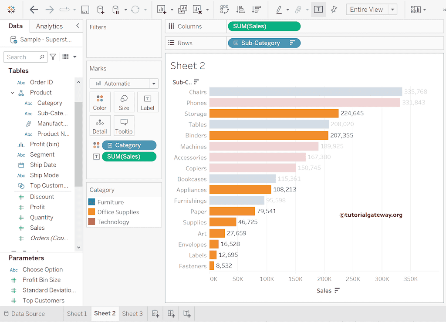Click the Save icon in toolbar
Screen dimensions: 446x322
tap(85, 10)
